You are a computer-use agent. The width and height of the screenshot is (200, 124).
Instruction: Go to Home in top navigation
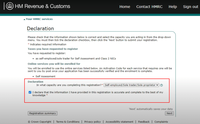tap(125, 7)
